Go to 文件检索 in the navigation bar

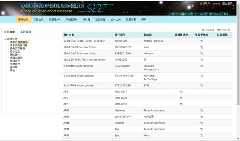(x=38, y=20)
